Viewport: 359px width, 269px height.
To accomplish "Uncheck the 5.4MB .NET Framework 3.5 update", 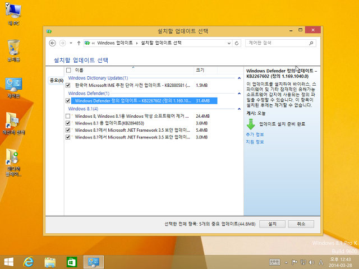I will tap(68, 130).
